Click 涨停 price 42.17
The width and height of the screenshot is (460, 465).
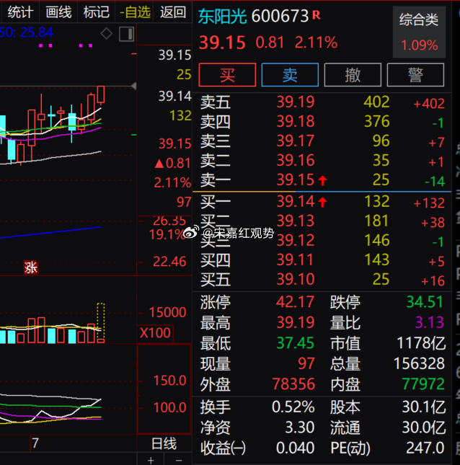point(295,302)
